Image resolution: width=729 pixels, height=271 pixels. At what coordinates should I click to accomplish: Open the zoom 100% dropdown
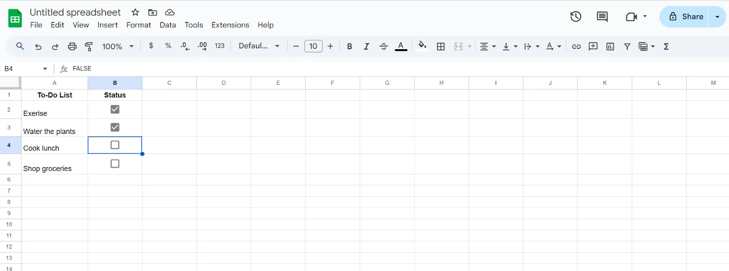pos(118,46)
